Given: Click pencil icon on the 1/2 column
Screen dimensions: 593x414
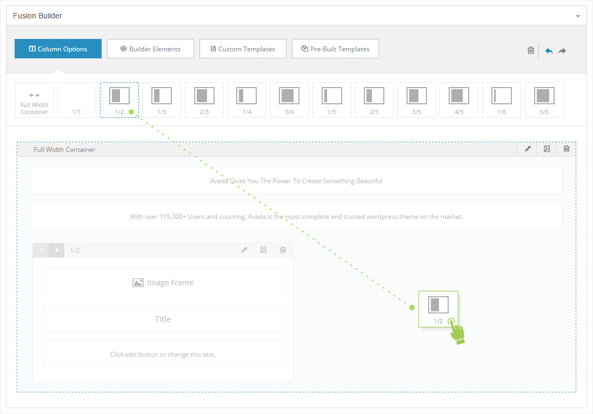Looking at the screenshot, I should (x=244, y=250).
